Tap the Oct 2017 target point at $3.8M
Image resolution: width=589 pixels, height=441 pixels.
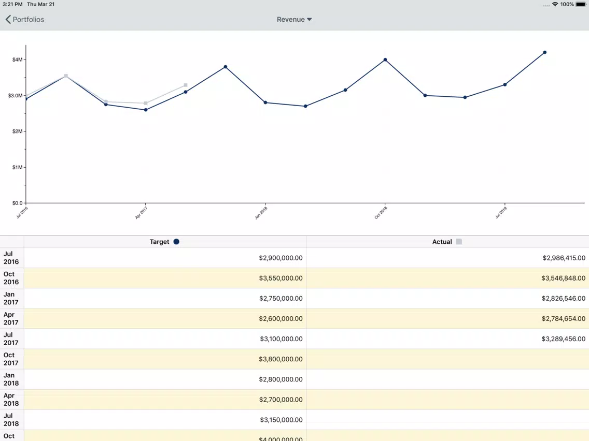226,67
